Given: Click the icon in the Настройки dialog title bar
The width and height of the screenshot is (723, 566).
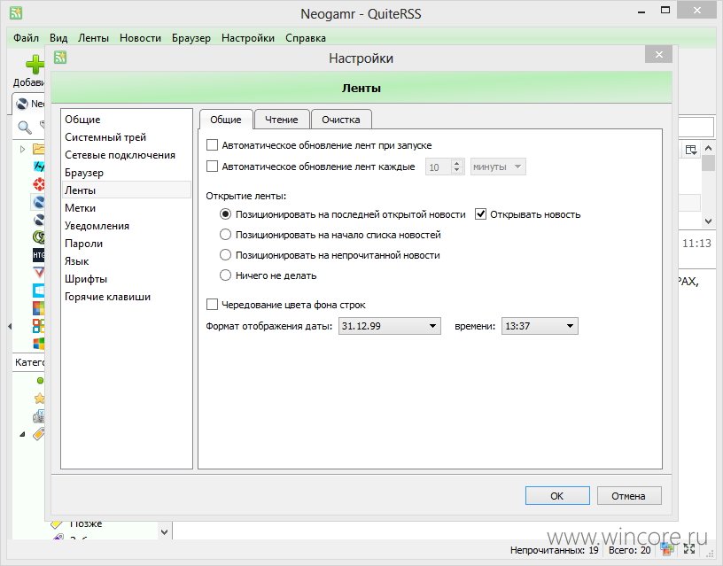Looking at the screenshot, I should [x=60, y=58].
